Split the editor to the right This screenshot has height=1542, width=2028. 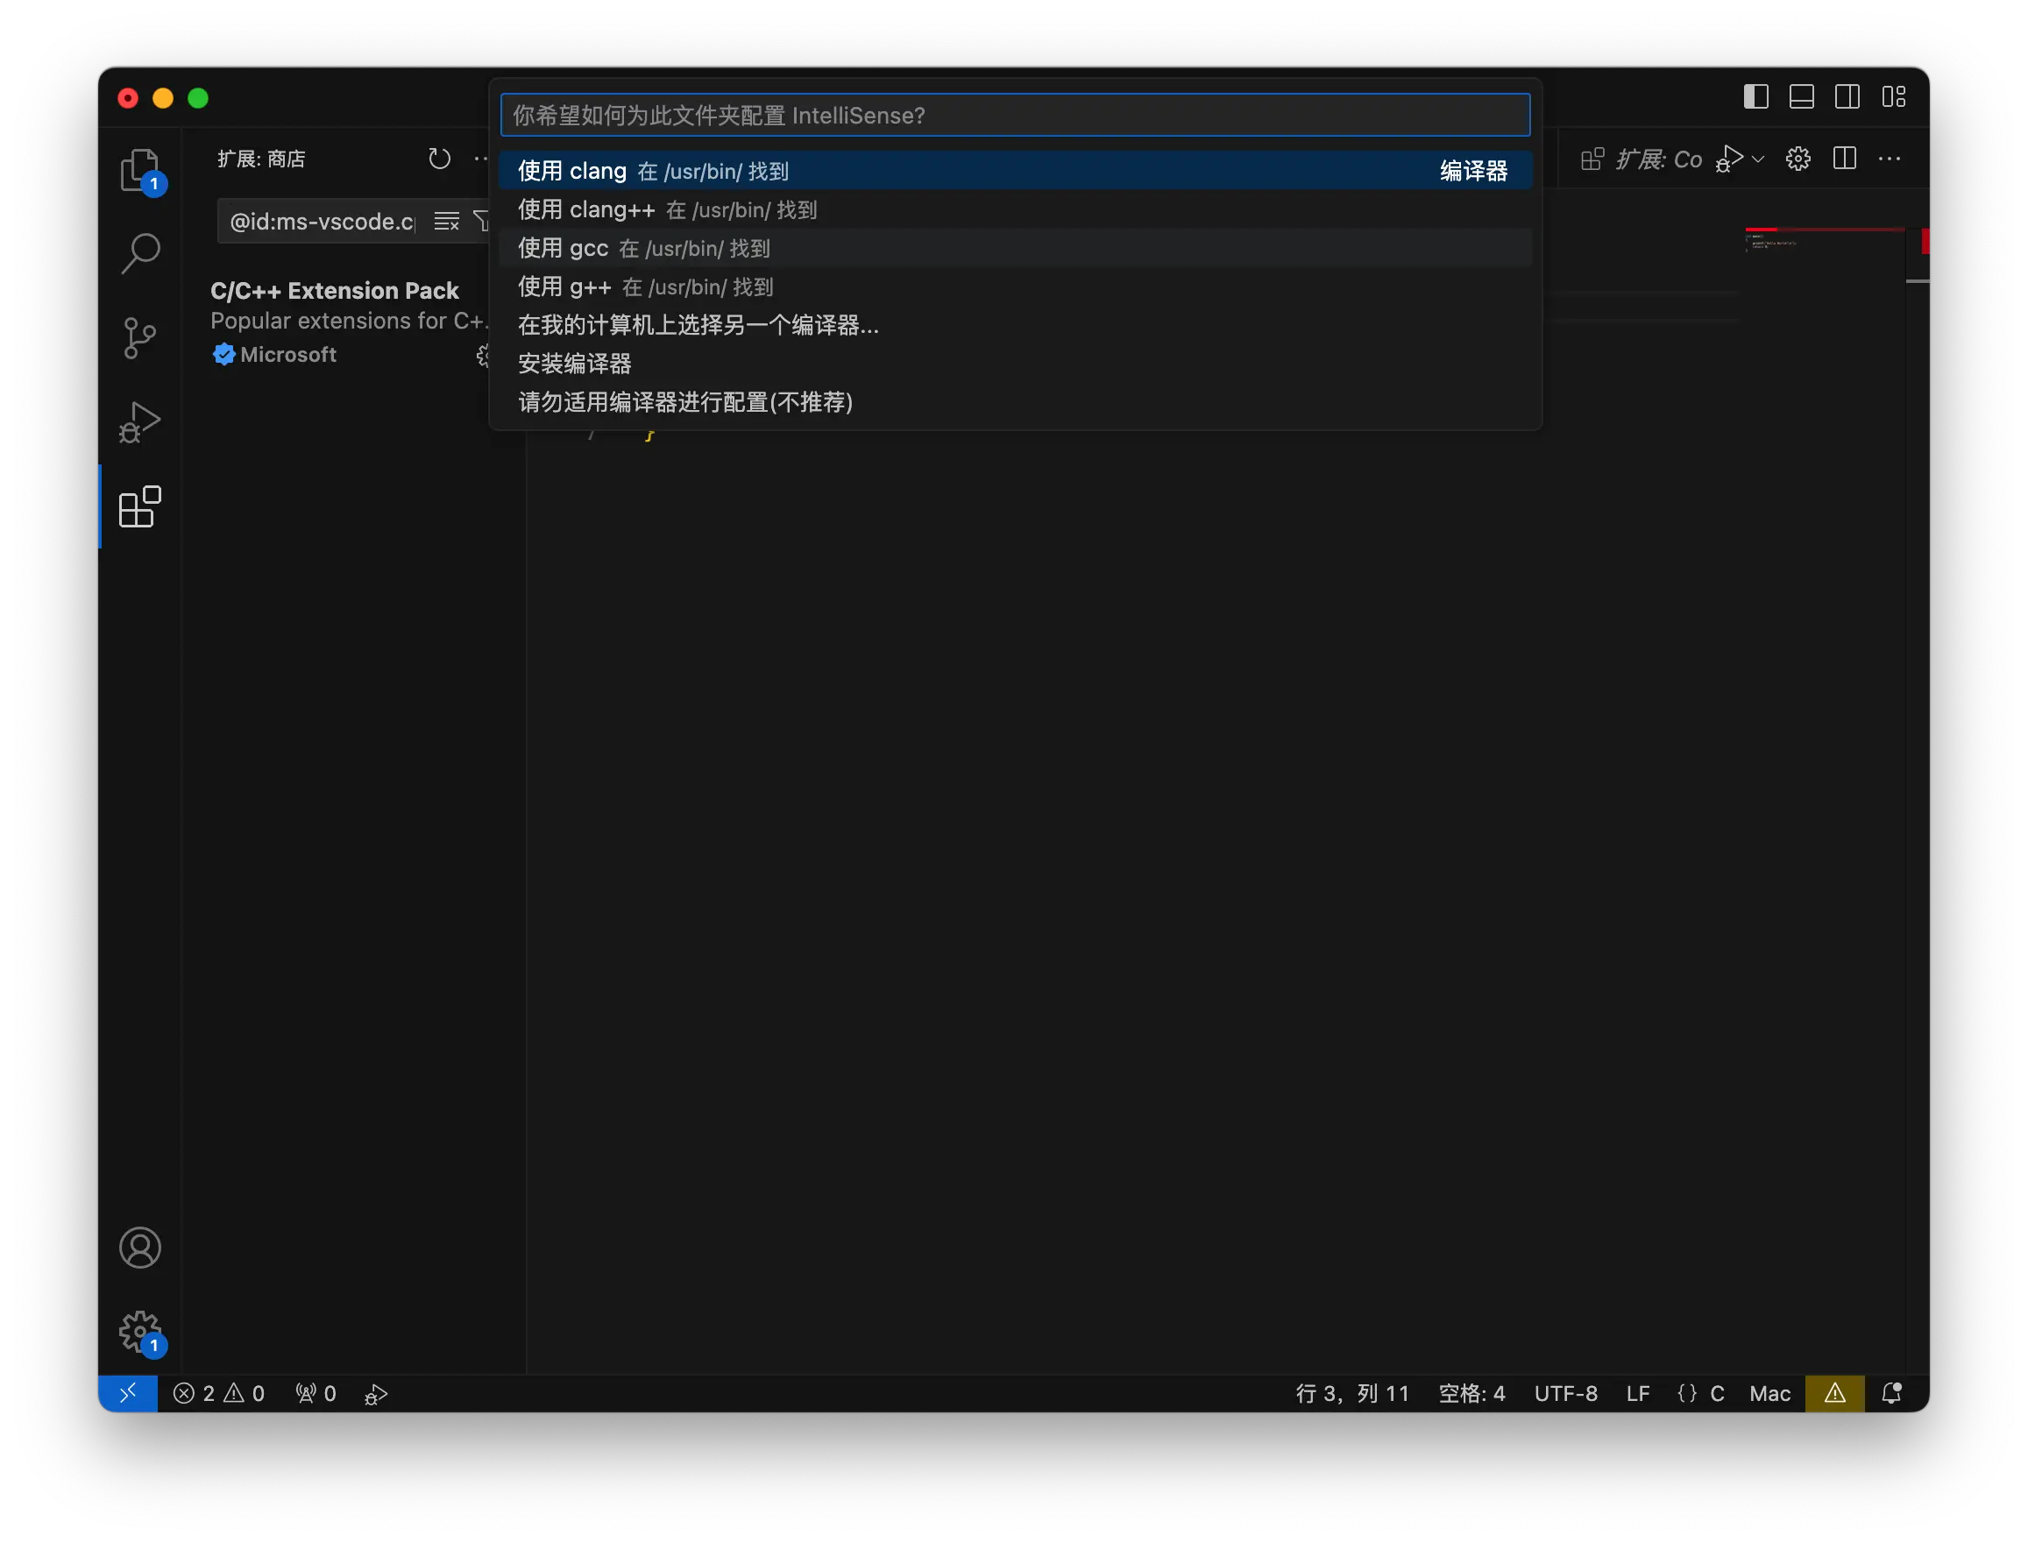tap(1843, 159)
